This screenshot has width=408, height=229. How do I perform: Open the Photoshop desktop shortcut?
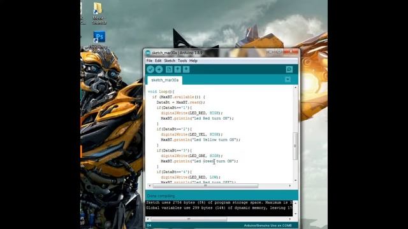pos(99,39)
